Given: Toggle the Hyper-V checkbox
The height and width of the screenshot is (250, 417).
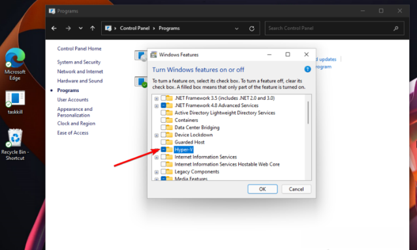Looking at the screenshot, I should coord(163,149).
